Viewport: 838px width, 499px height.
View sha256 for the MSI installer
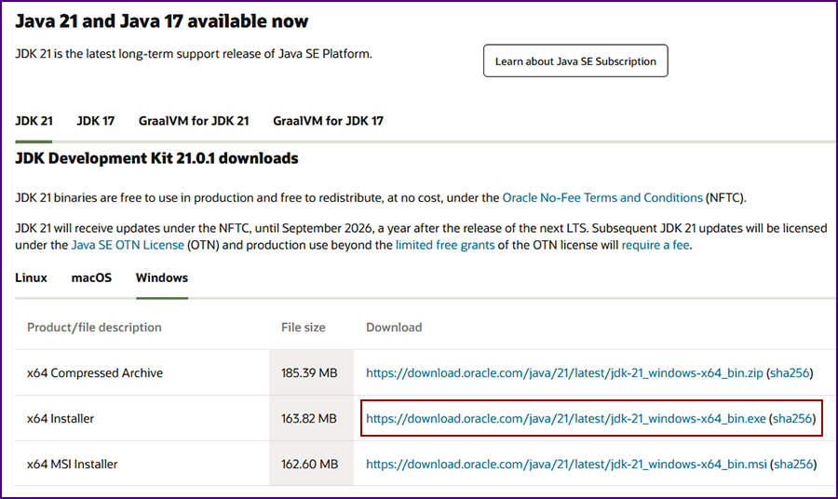[793, 465]
